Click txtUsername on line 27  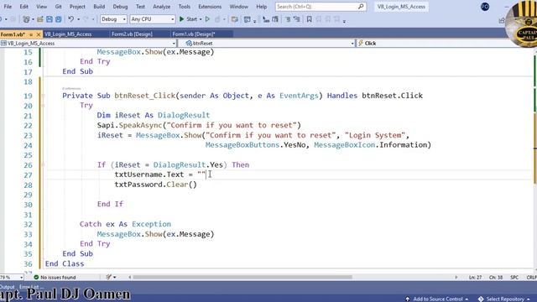pyautogui.click(x=139, y=174)
